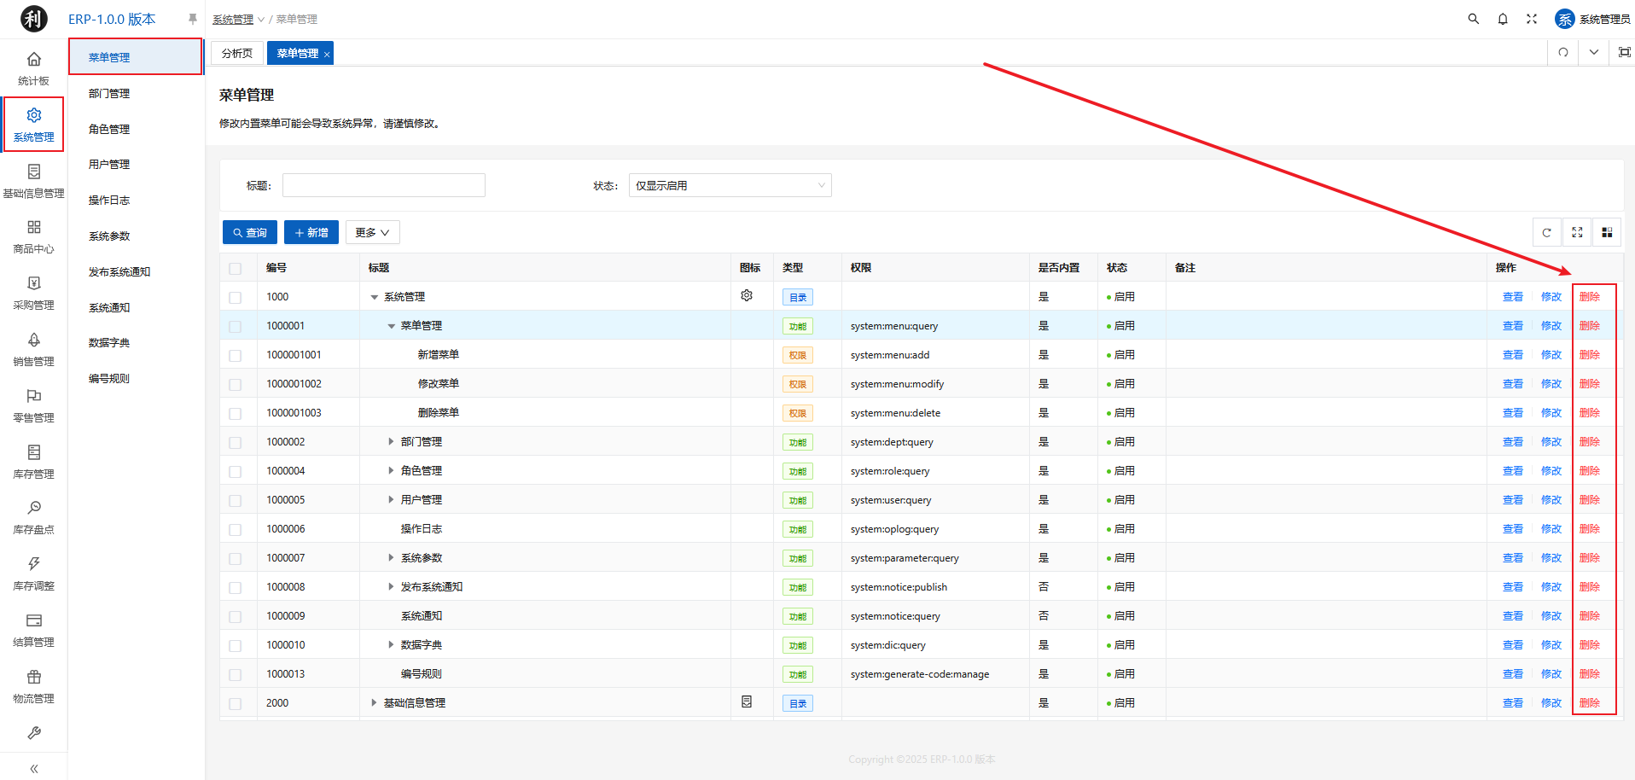Check the row 1000013 checkbox
The height and width of the screenshot is (780, 1635).
tap(236, 675)
